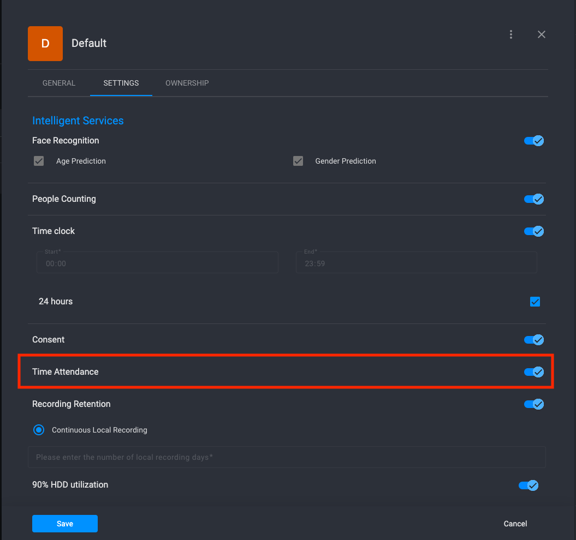Turn off the Time clock switch
The height and width of the screenshot is (540, 576).
(x=534, y=231)
